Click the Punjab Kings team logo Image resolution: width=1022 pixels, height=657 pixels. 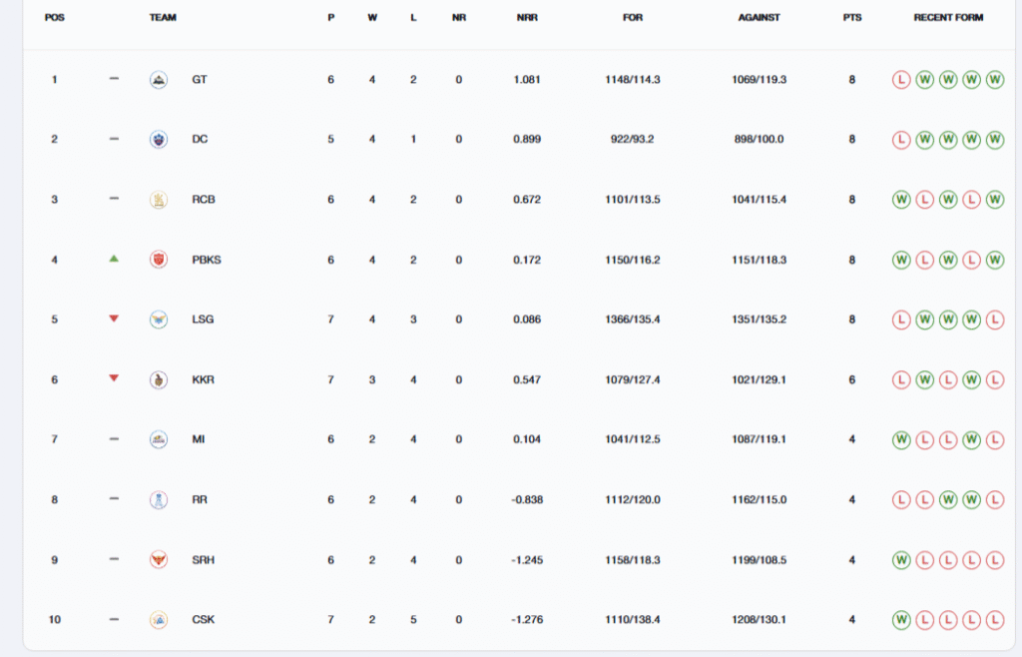pos(158,259)
